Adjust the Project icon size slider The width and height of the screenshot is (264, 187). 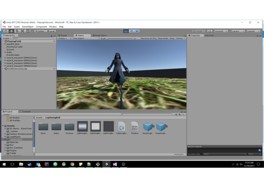179,154
